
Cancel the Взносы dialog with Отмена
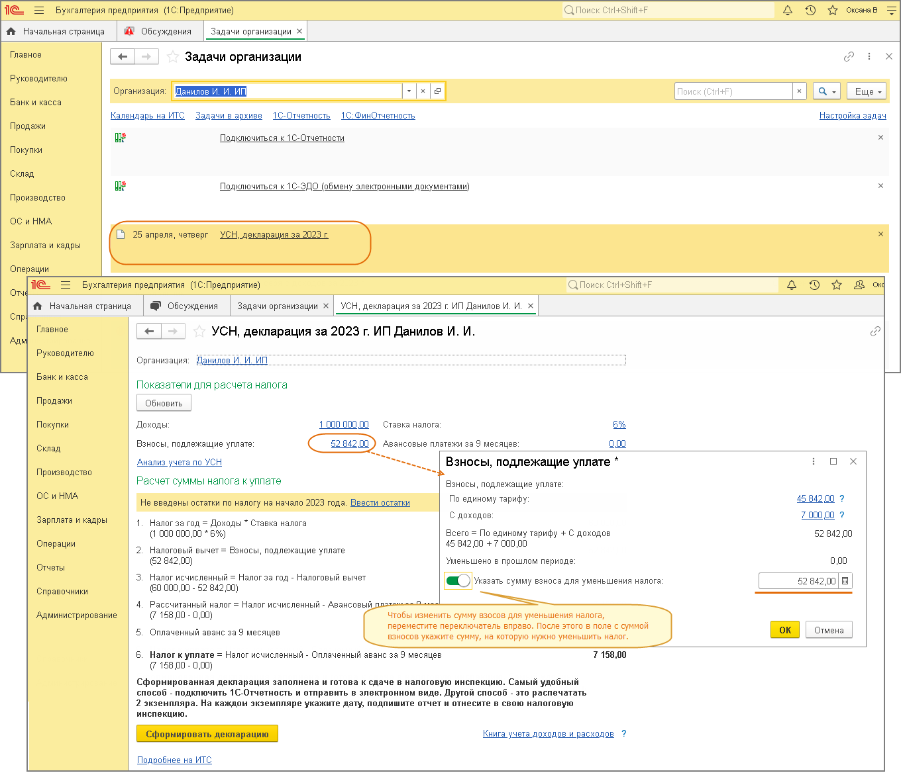[x=829, y=630]
